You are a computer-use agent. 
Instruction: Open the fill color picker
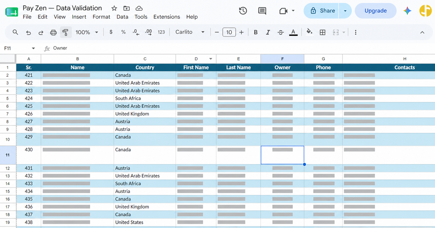(x=309, y=32)
